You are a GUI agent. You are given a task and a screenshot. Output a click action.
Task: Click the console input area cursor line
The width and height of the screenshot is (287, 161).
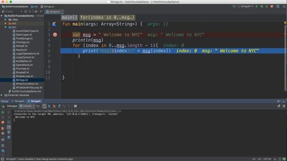click(14, 120)
